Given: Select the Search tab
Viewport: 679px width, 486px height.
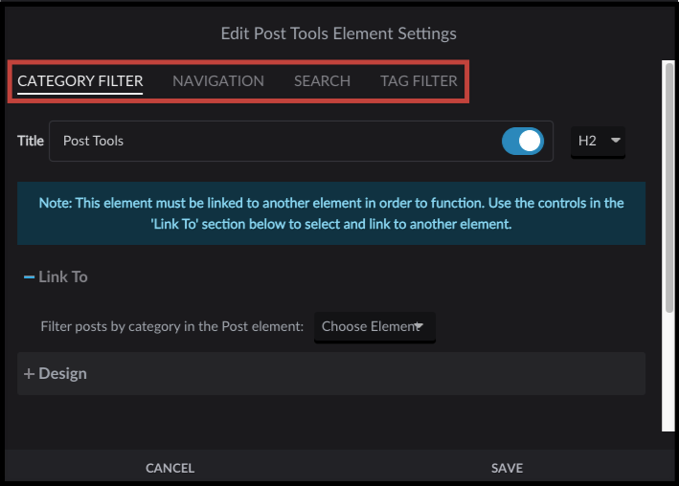Looking at the screenshot, I should click(x=322, y=81).
